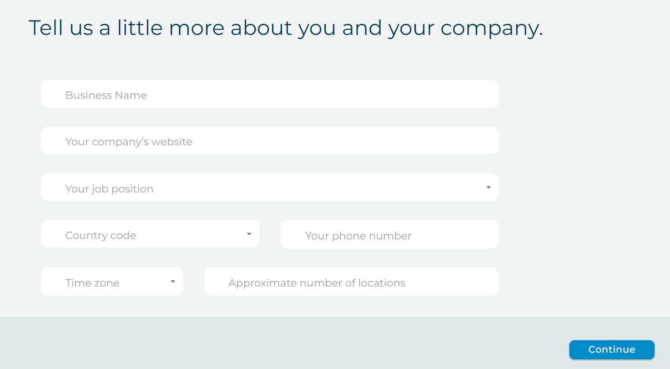Expand the Country code selector
The height and width of the screenshot is (369, 670).
point(150,234)
